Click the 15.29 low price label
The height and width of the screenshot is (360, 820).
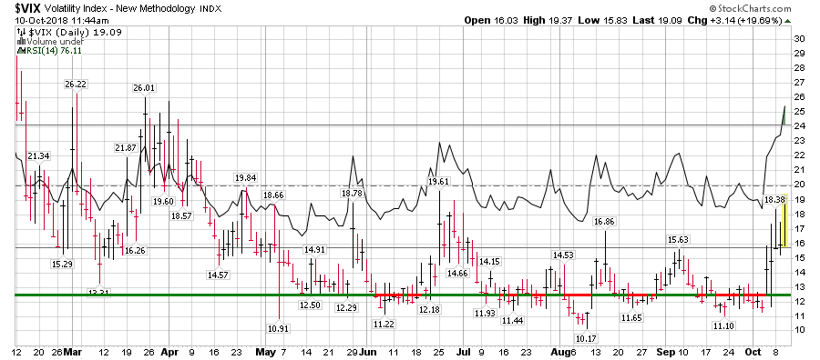click(x=63, y=264)
